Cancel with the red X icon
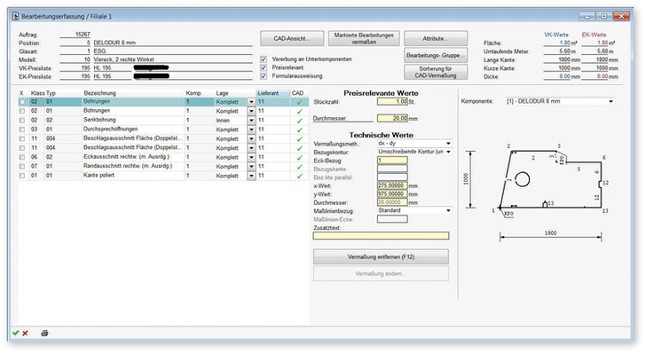The image size is (646, 354). click(25, 333)
